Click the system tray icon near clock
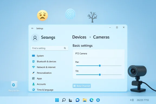156x104 pixels. click(x=132, y=100)
